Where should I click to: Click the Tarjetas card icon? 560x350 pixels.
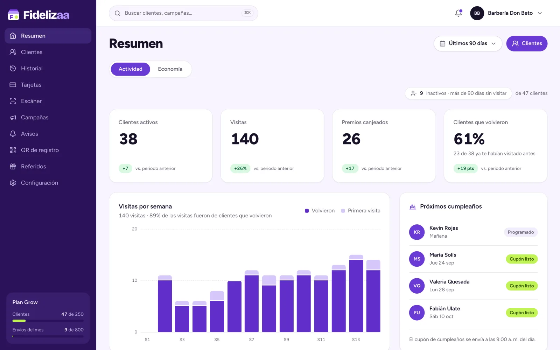point(13,85)
